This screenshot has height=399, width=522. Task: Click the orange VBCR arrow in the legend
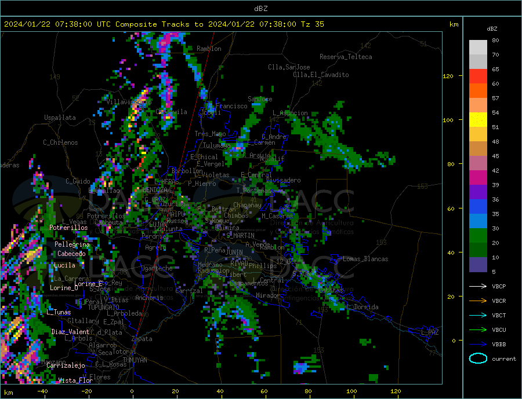click(x=478, y=301)
